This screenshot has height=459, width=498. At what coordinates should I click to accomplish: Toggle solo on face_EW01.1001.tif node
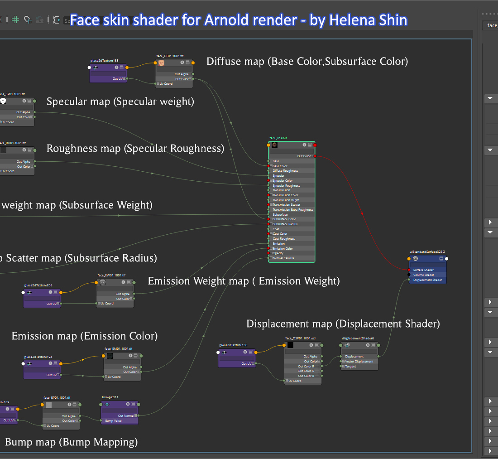click(123, 282)
